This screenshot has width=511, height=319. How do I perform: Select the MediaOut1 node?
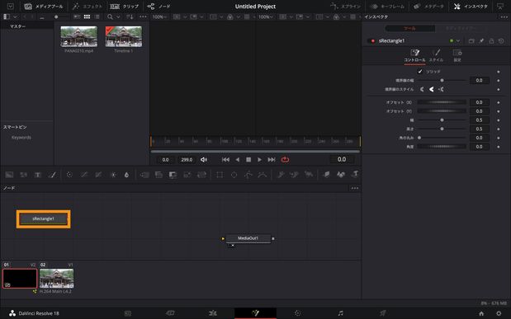pos(248,238)
